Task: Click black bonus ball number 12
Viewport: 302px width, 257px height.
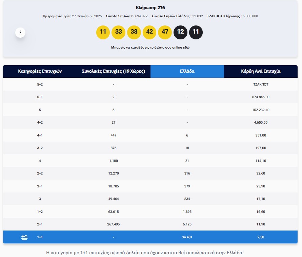Action: click(x=180, y=32)
